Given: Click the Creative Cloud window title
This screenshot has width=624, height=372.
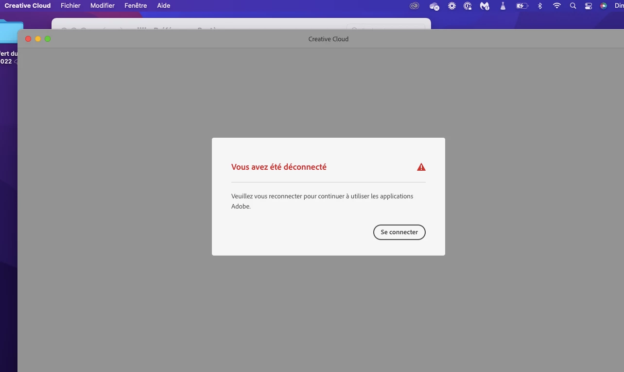Looking at the screenshot, I should coord(329,39).
